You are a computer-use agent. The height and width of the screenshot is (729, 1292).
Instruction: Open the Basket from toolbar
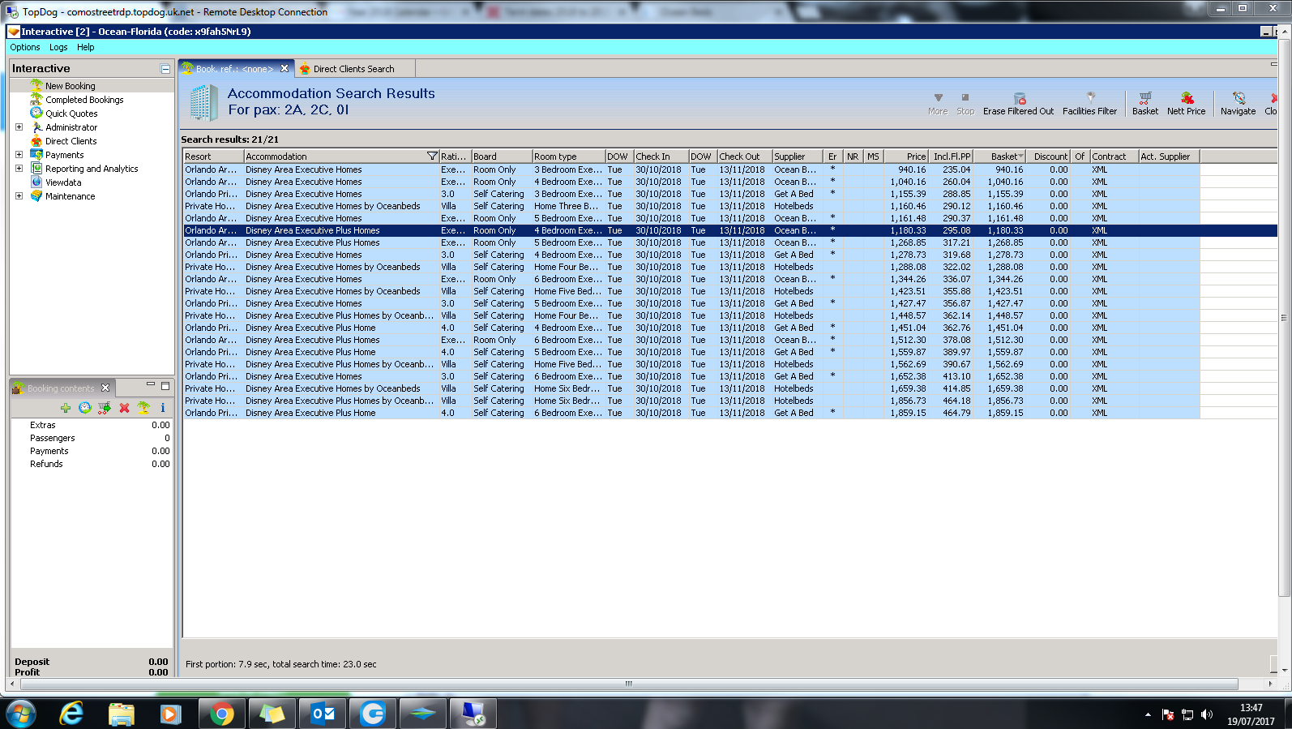coord(1145,104)
